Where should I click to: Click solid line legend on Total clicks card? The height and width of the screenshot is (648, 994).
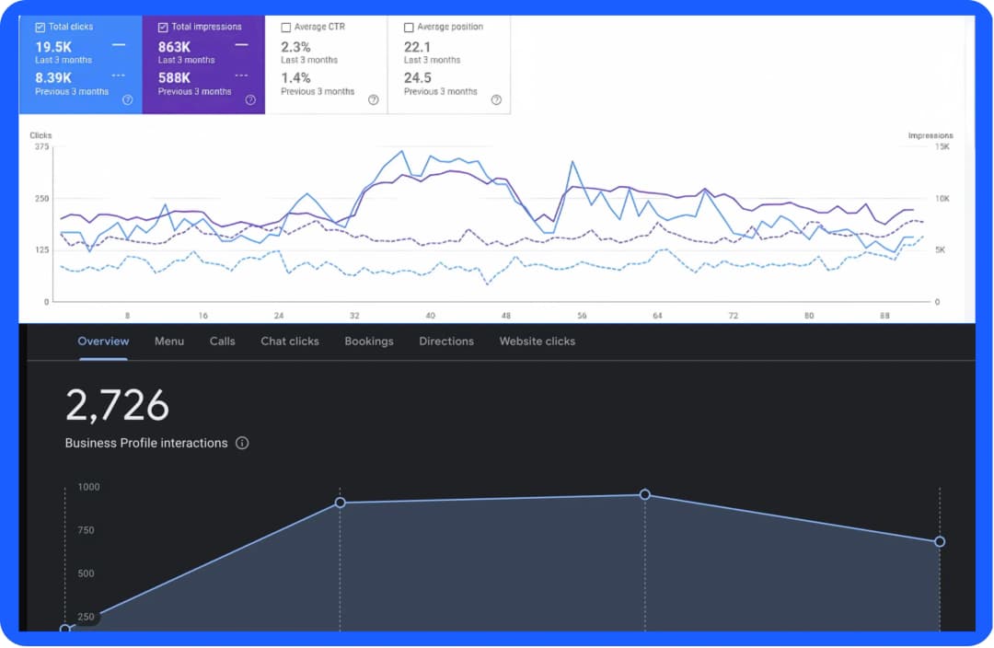tap(119, 45)
